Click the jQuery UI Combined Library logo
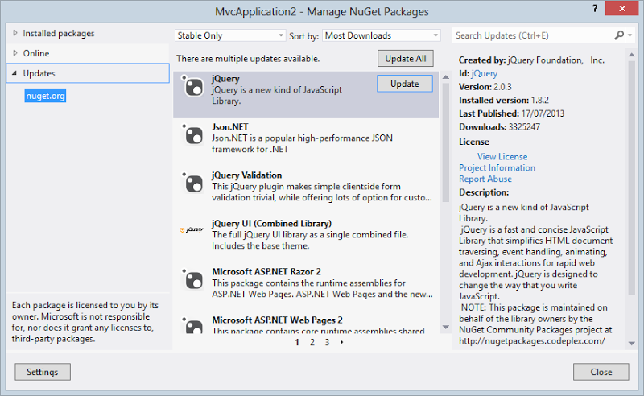644x396 pixels. coord(192,229)
